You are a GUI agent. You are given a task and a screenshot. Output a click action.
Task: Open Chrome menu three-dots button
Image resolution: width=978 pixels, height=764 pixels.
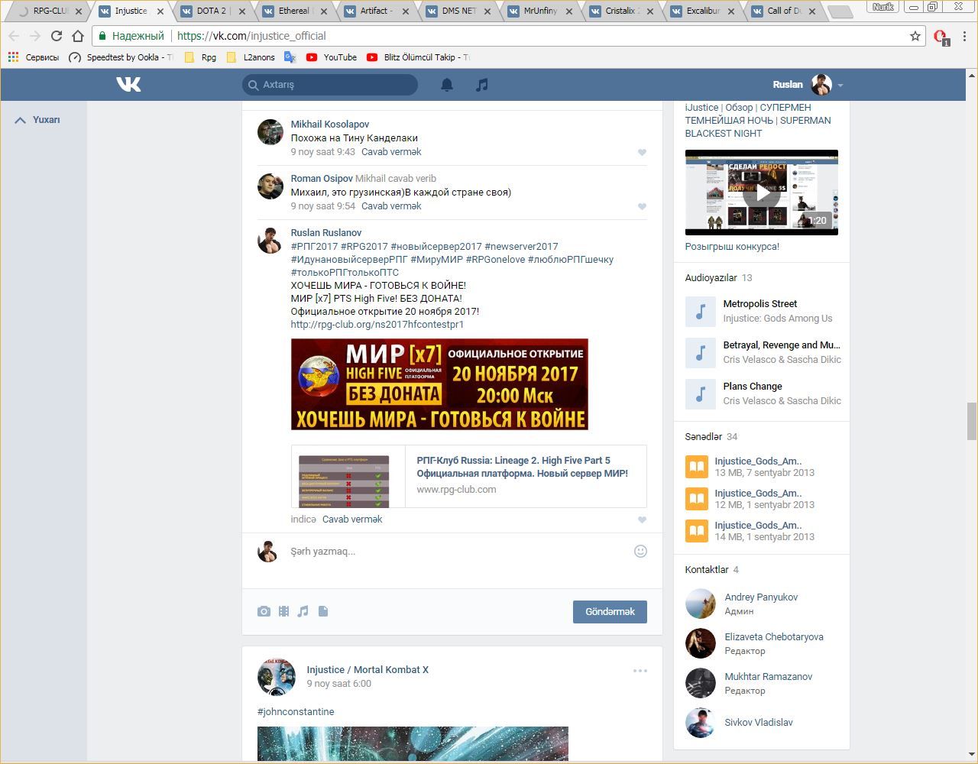pyautogui.click(x=966, y=36)
